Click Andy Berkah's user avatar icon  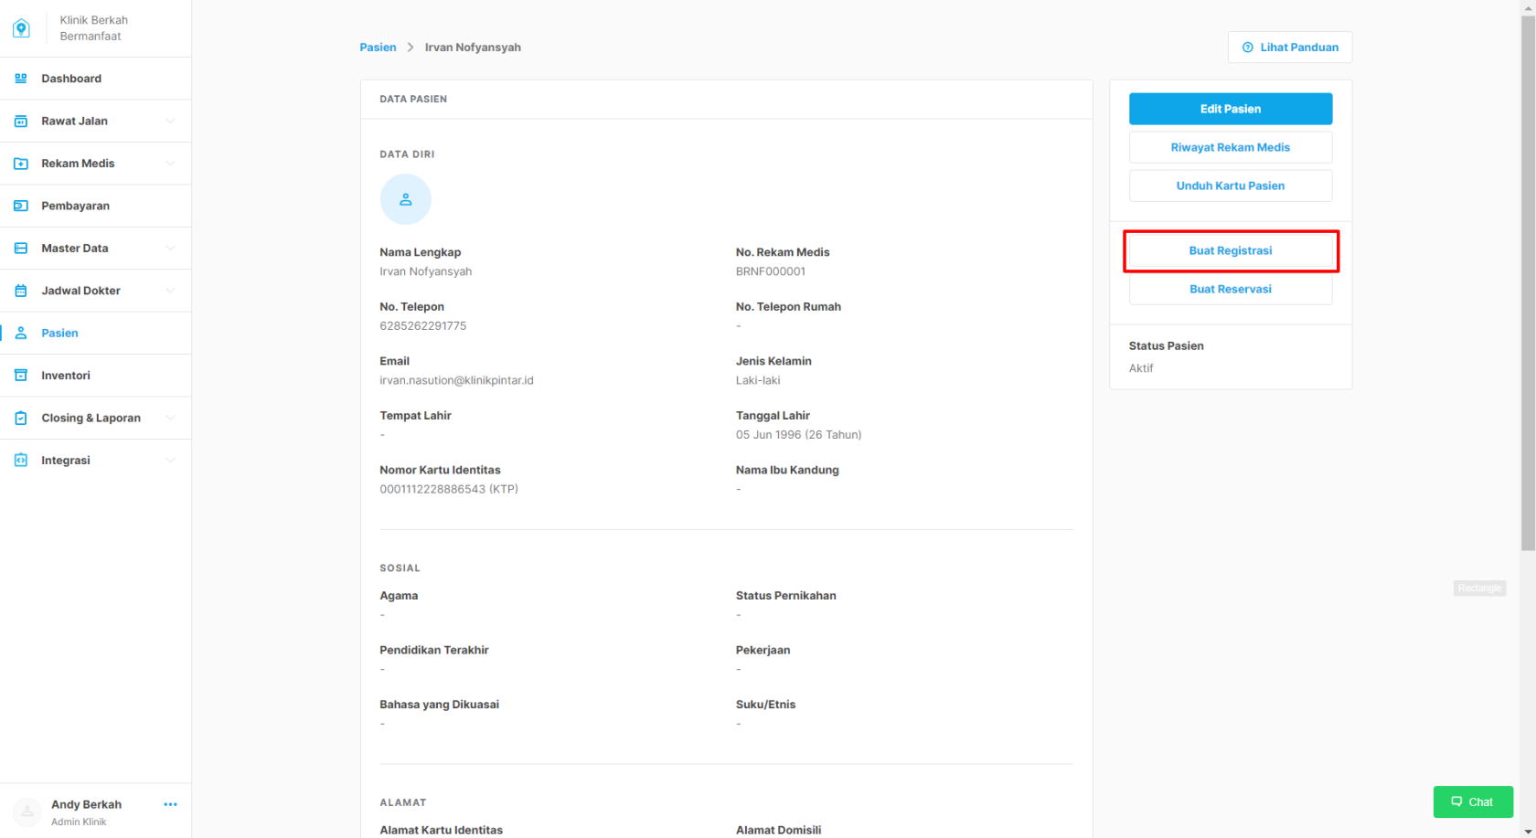coord(27,811)
